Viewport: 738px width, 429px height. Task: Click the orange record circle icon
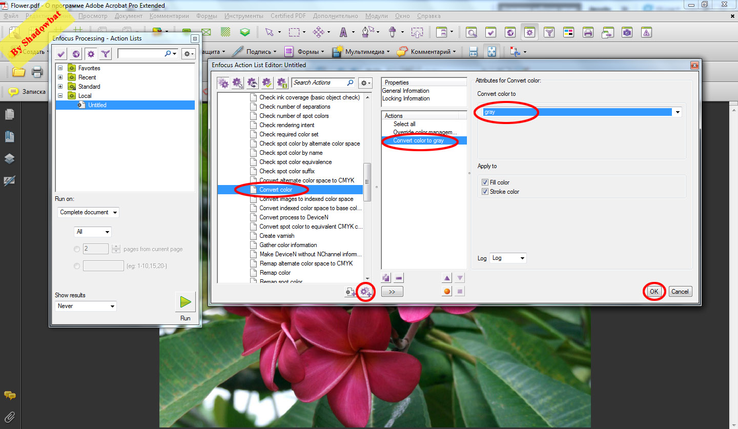(x=447, y=291)
